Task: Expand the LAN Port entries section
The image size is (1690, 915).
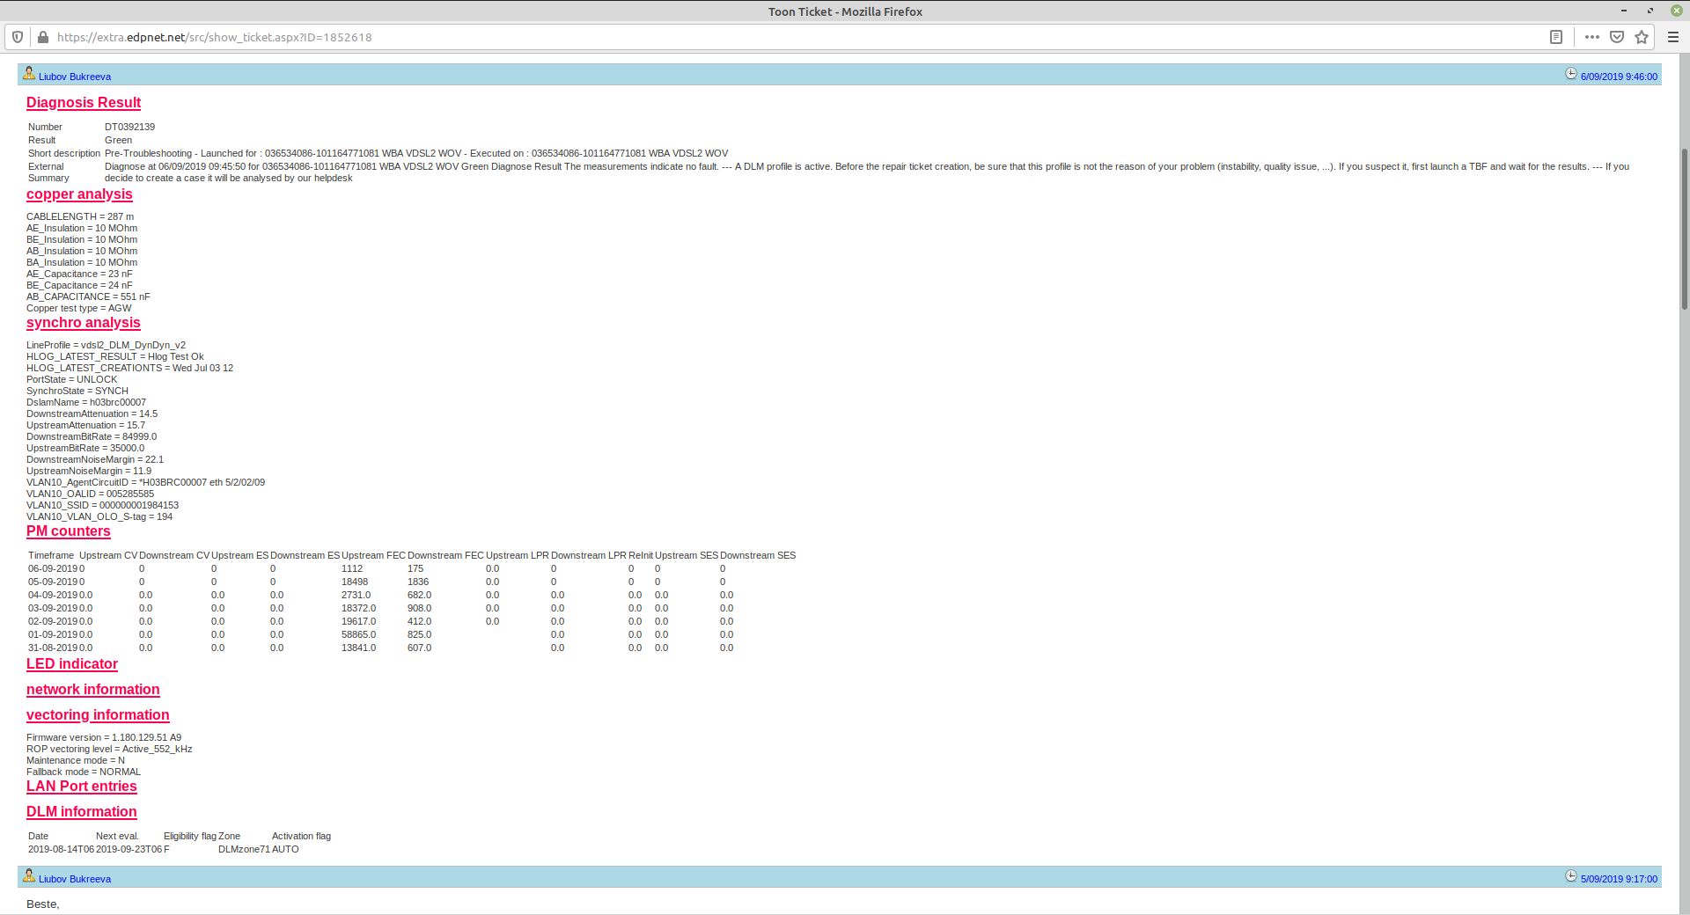Action: 82,787
